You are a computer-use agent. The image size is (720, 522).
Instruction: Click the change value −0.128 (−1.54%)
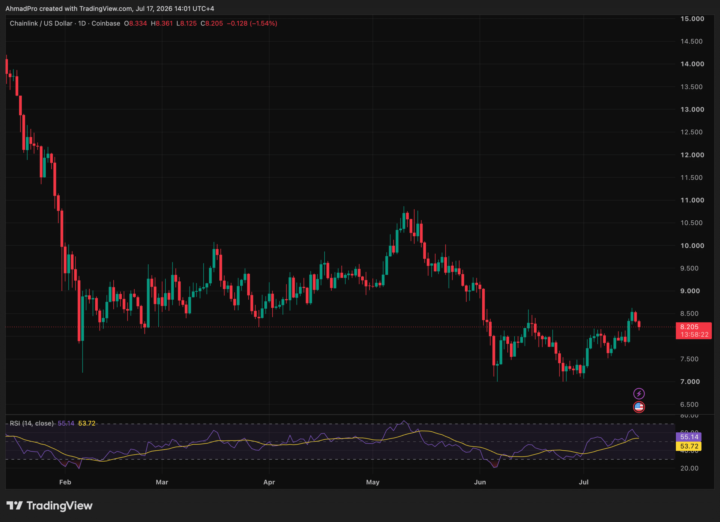(x=252, y=24)
